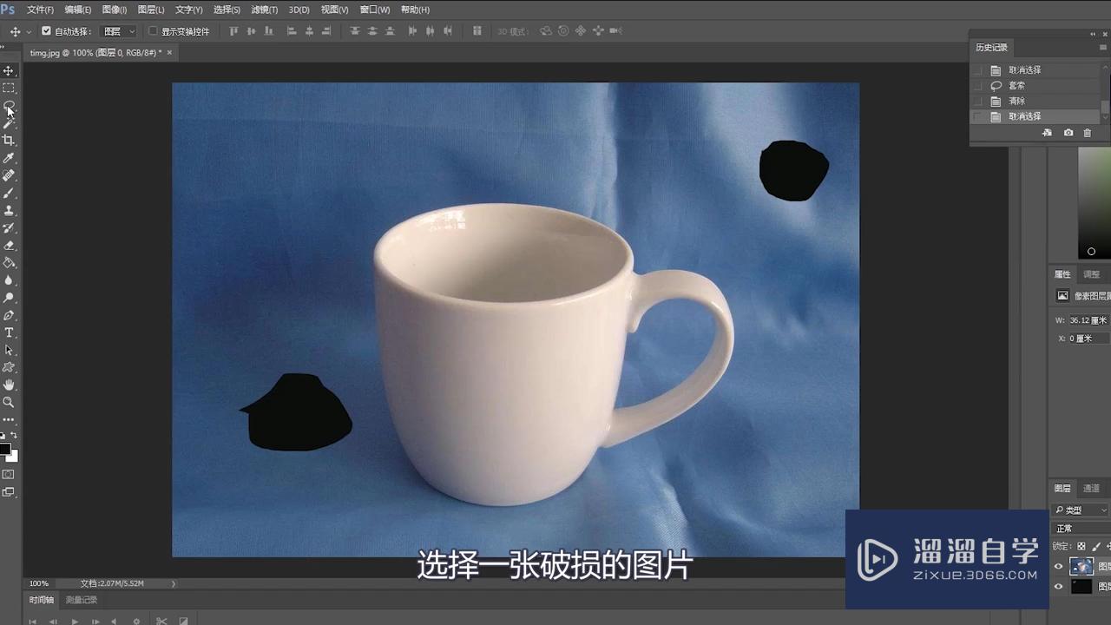Select the Healing Brush tool
Viewport: 1111px width, 625px height.
pyautogui.click(x=9, y=175)
